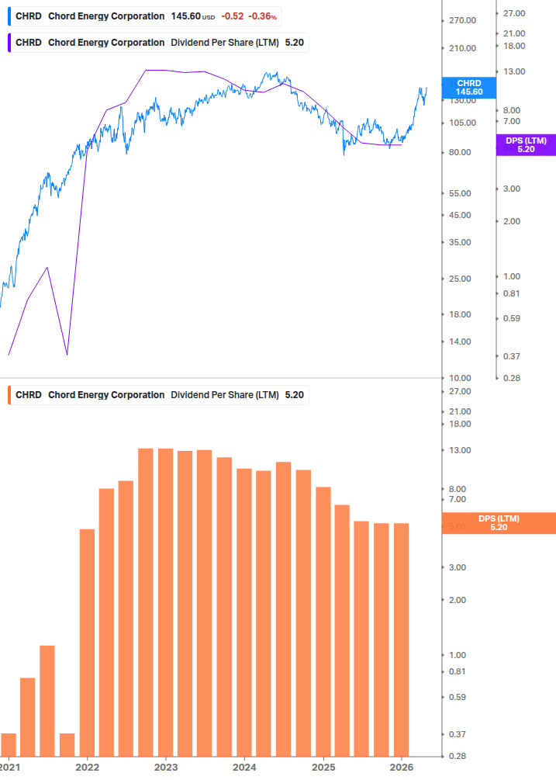This screenshot has width=556, height=780.
Task: Click the 2023 label on the time axis
Action: click(x=166, y=767)
